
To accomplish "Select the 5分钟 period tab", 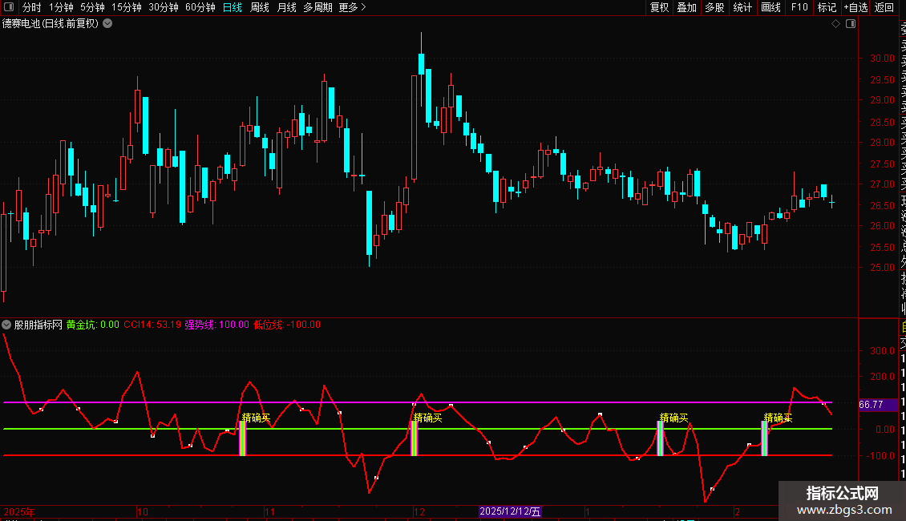I will (x=92, y=7).
